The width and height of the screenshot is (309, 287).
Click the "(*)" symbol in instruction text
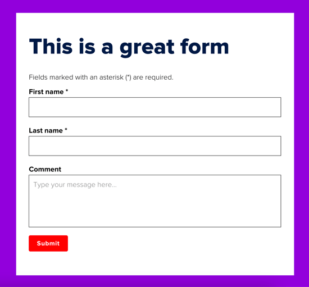click(x=128, y=78)
